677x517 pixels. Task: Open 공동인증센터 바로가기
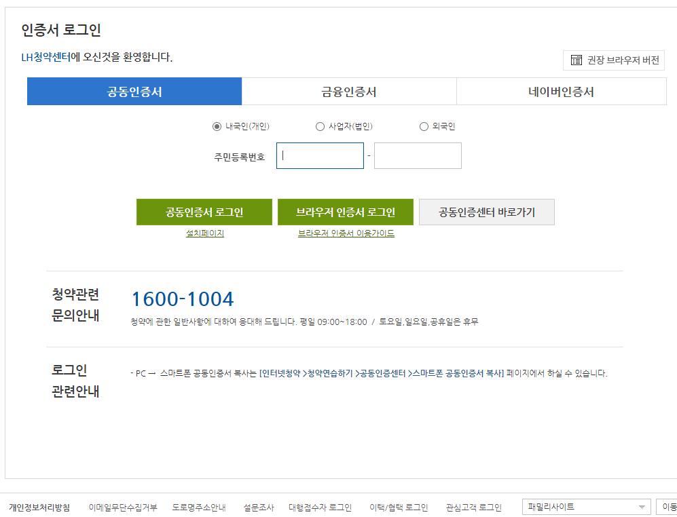tap(487, 212)
